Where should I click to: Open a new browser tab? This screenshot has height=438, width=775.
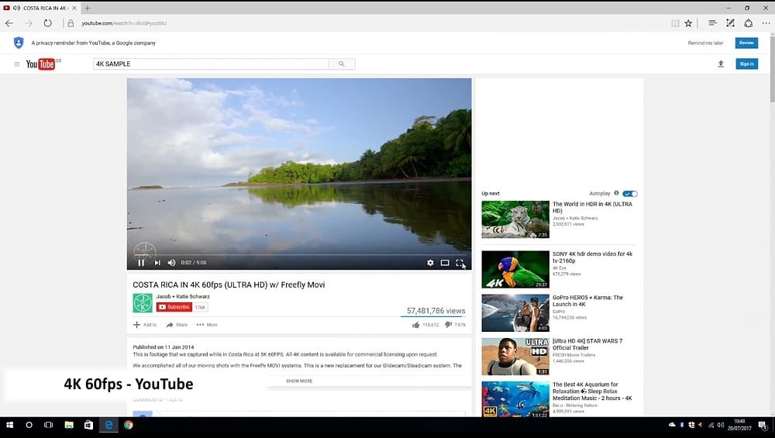pos(88,9)
